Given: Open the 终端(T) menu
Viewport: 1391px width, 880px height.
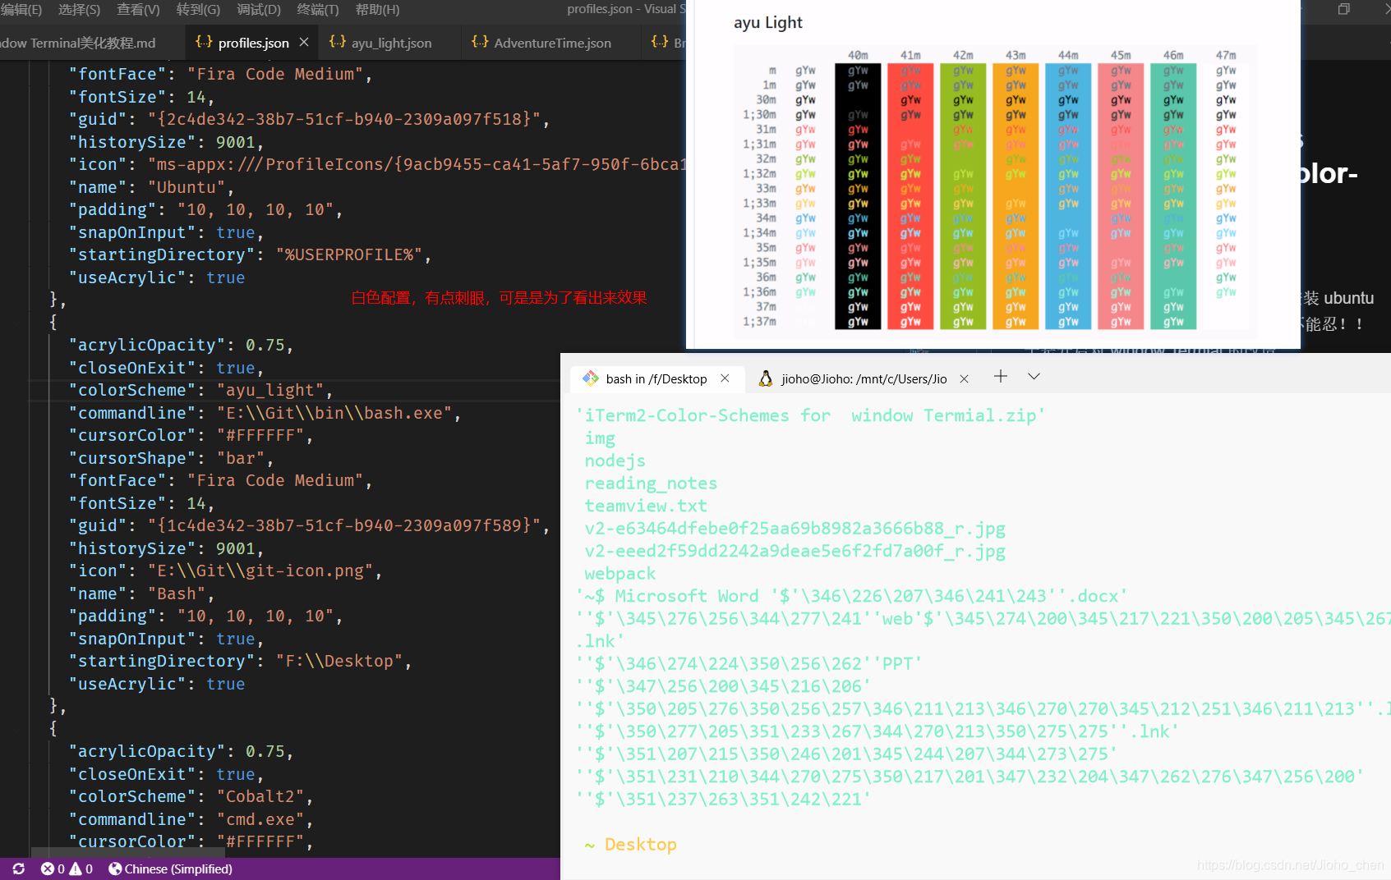Looking at the screenshot, I should click(x=317, y=9).
